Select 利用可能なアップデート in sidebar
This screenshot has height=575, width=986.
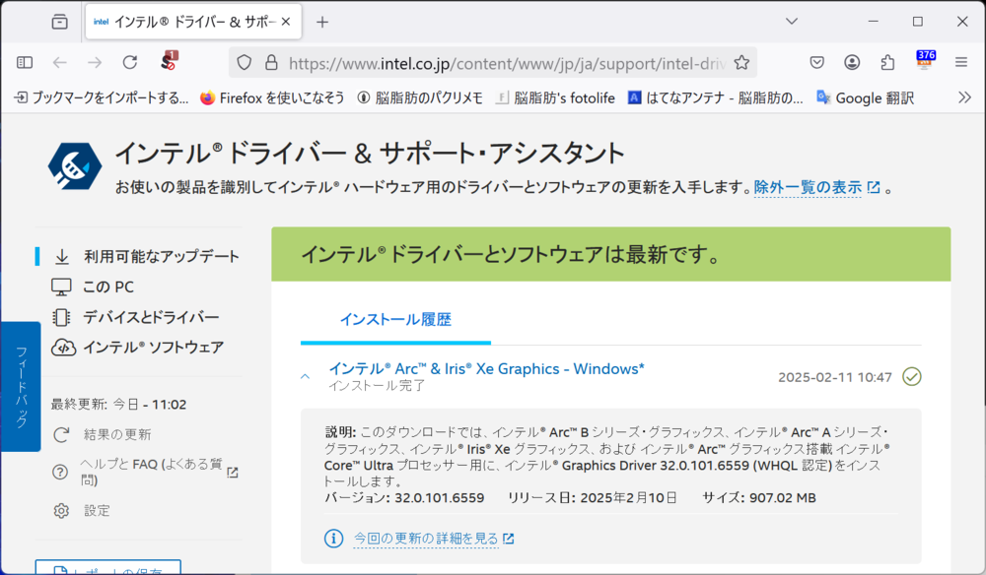click(x=162, y=256)
